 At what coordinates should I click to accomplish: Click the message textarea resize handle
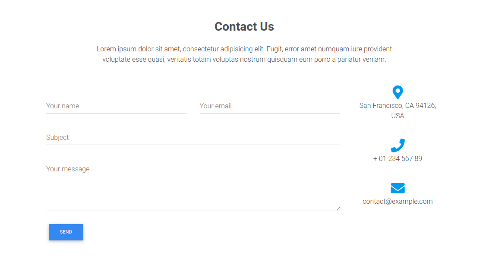click(x=338, y=208)
